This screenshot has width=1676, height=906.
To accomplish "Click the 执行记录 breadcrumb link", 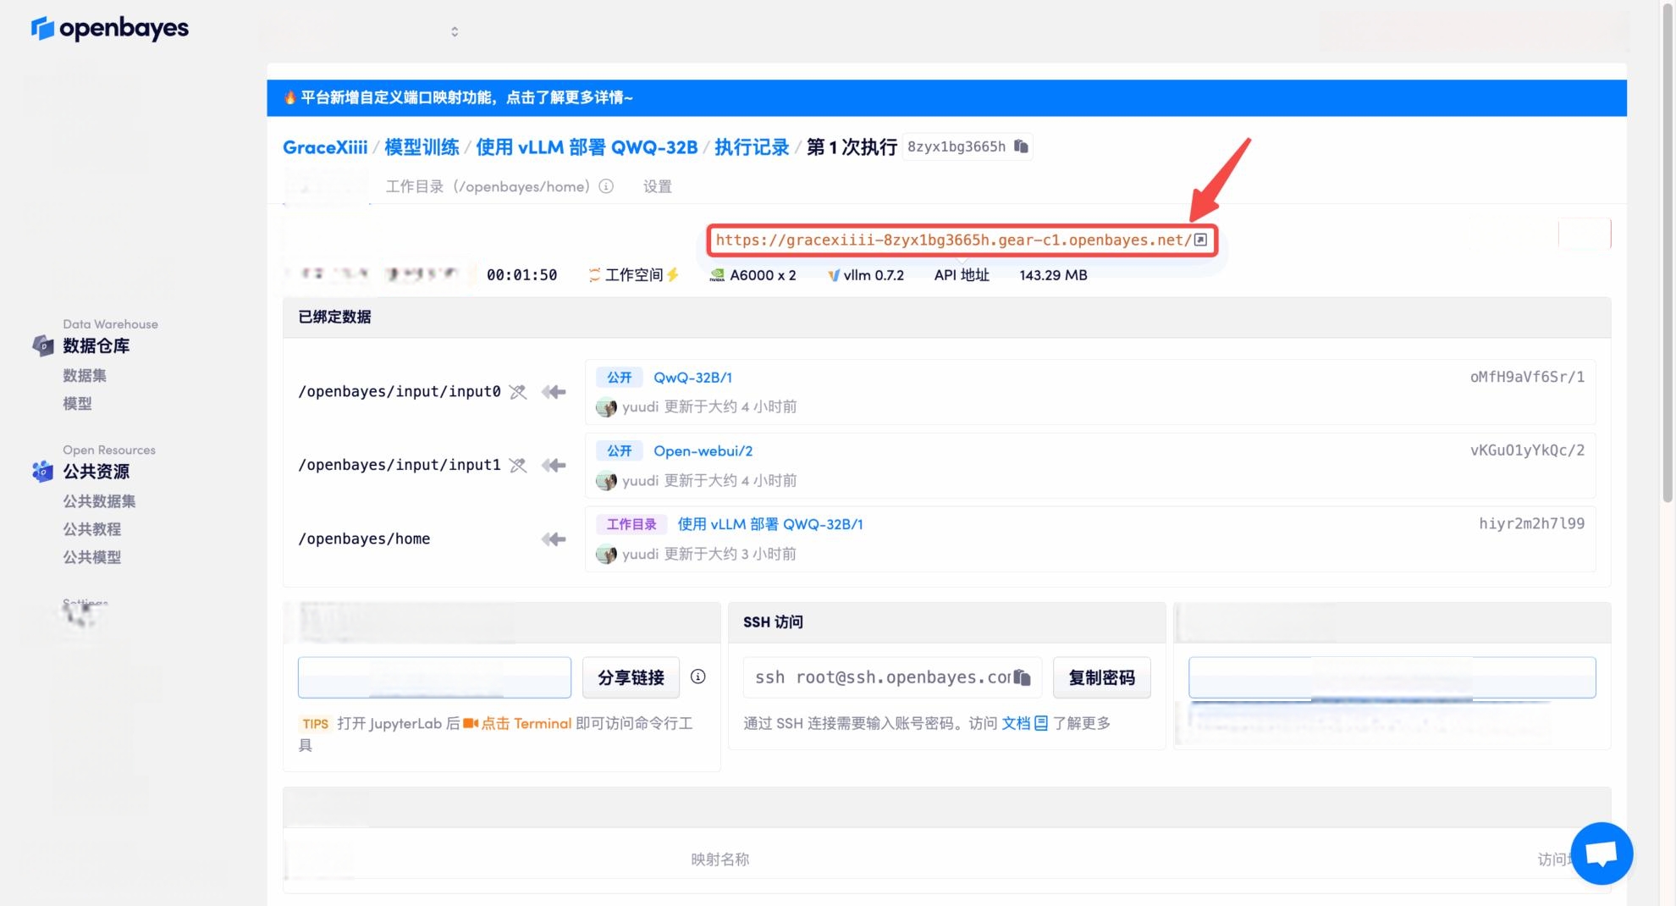I will tap(752, 147).
